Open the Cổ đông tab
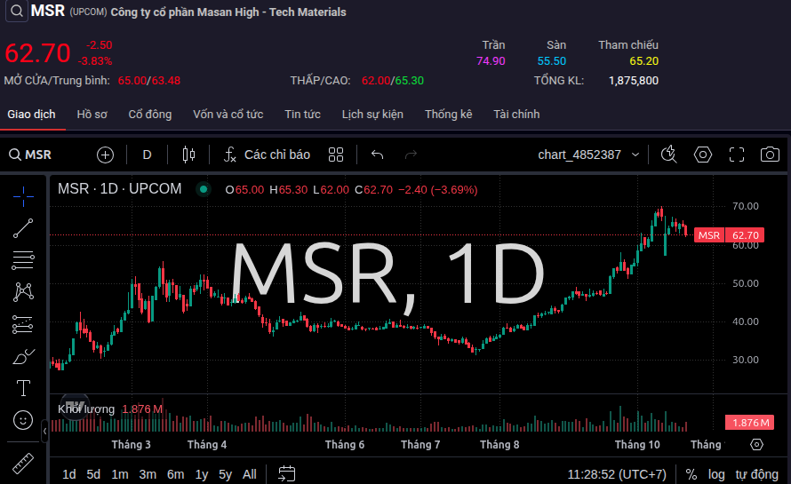Viewport: 791px width, 484px height. tap(150, 115)
